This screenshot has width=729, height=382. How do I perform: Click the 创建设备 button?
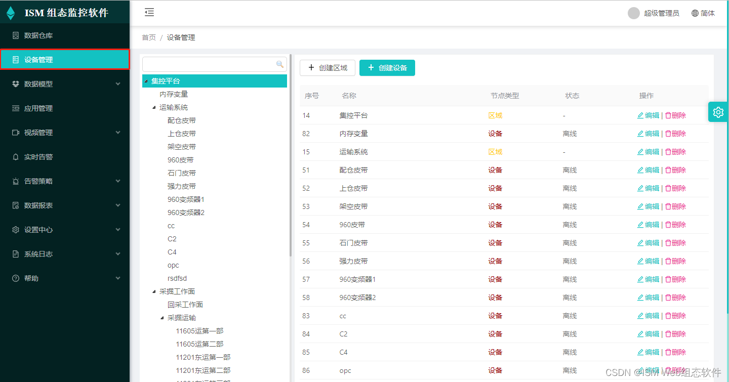387,67
